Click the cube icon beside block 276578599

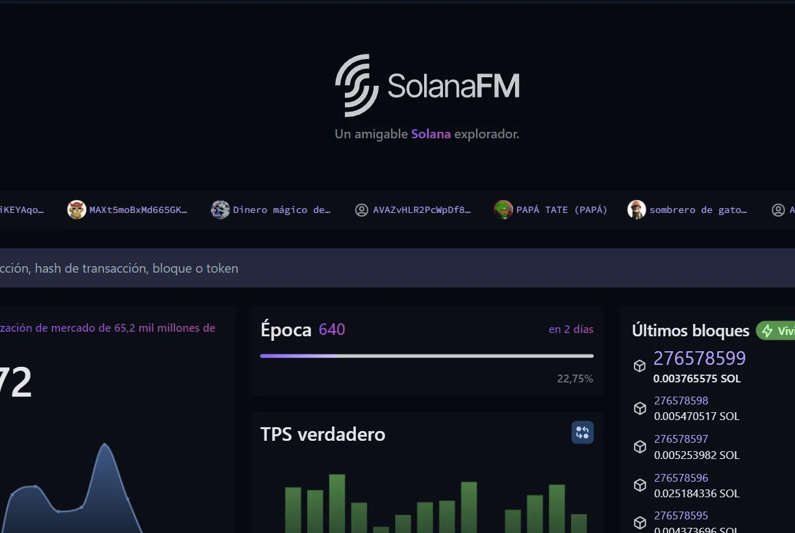639,366
